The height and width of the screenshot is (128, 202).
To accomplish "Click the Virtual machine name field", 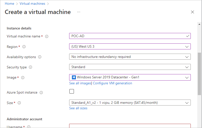I will coord(130,36).
